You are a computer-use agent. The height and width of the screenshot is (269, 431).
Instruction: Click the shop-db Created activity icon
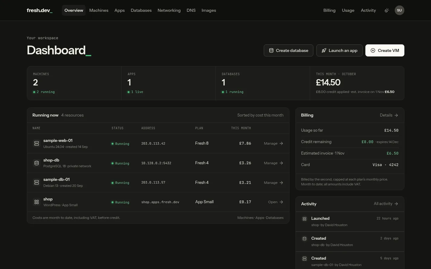305,239
